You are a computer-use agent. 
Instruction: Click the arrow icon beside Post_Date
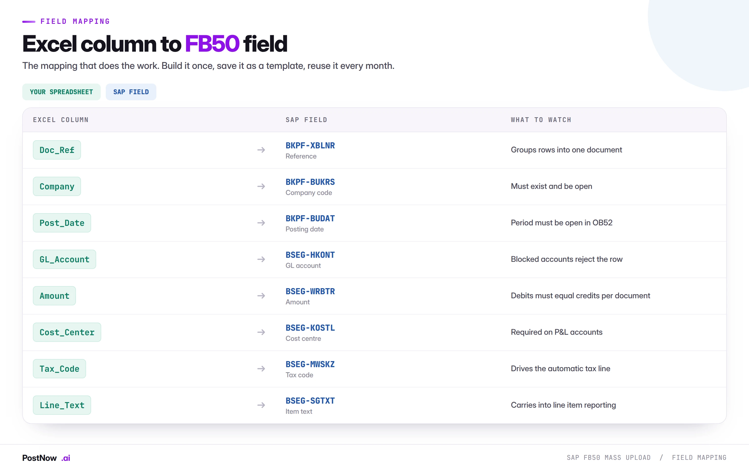pyautogui.click(x=261, y=223)
